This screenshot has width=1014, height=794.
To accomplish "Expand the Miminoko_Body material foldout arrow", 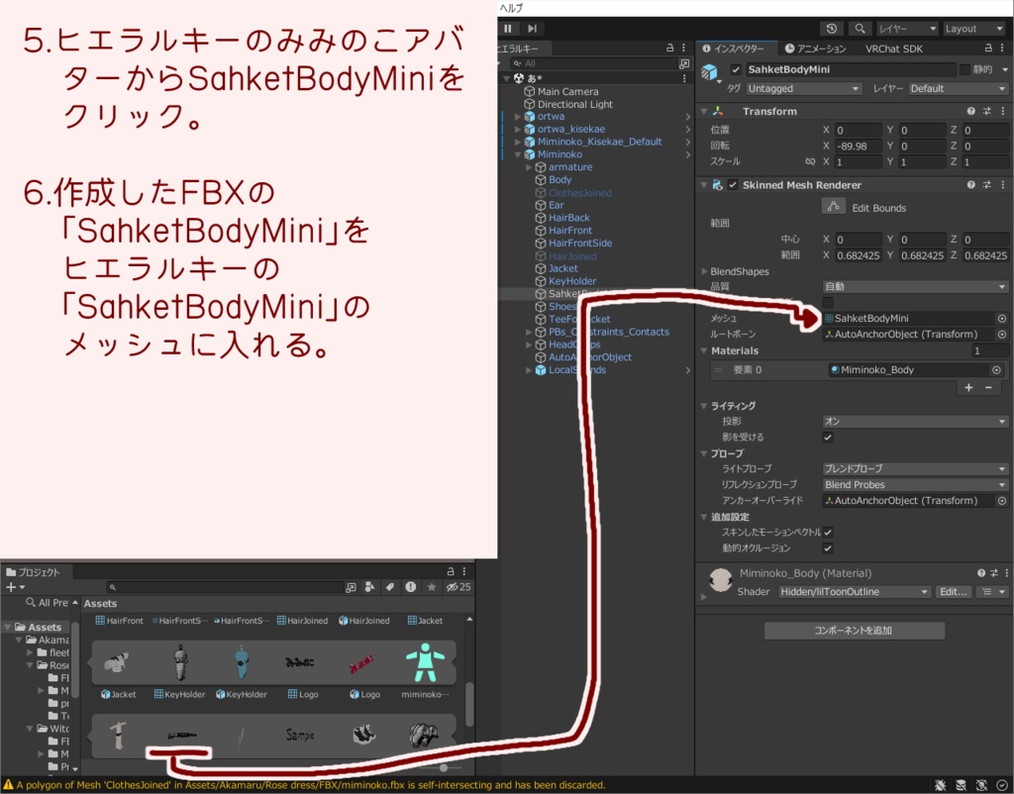I will click(704, 597).
